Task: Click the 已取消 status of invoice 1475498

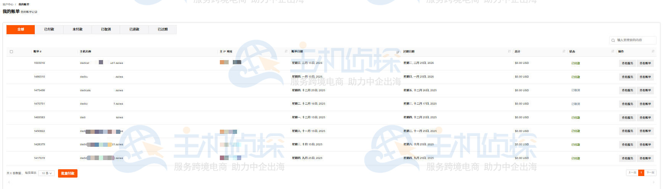Action: click(576, 91)
